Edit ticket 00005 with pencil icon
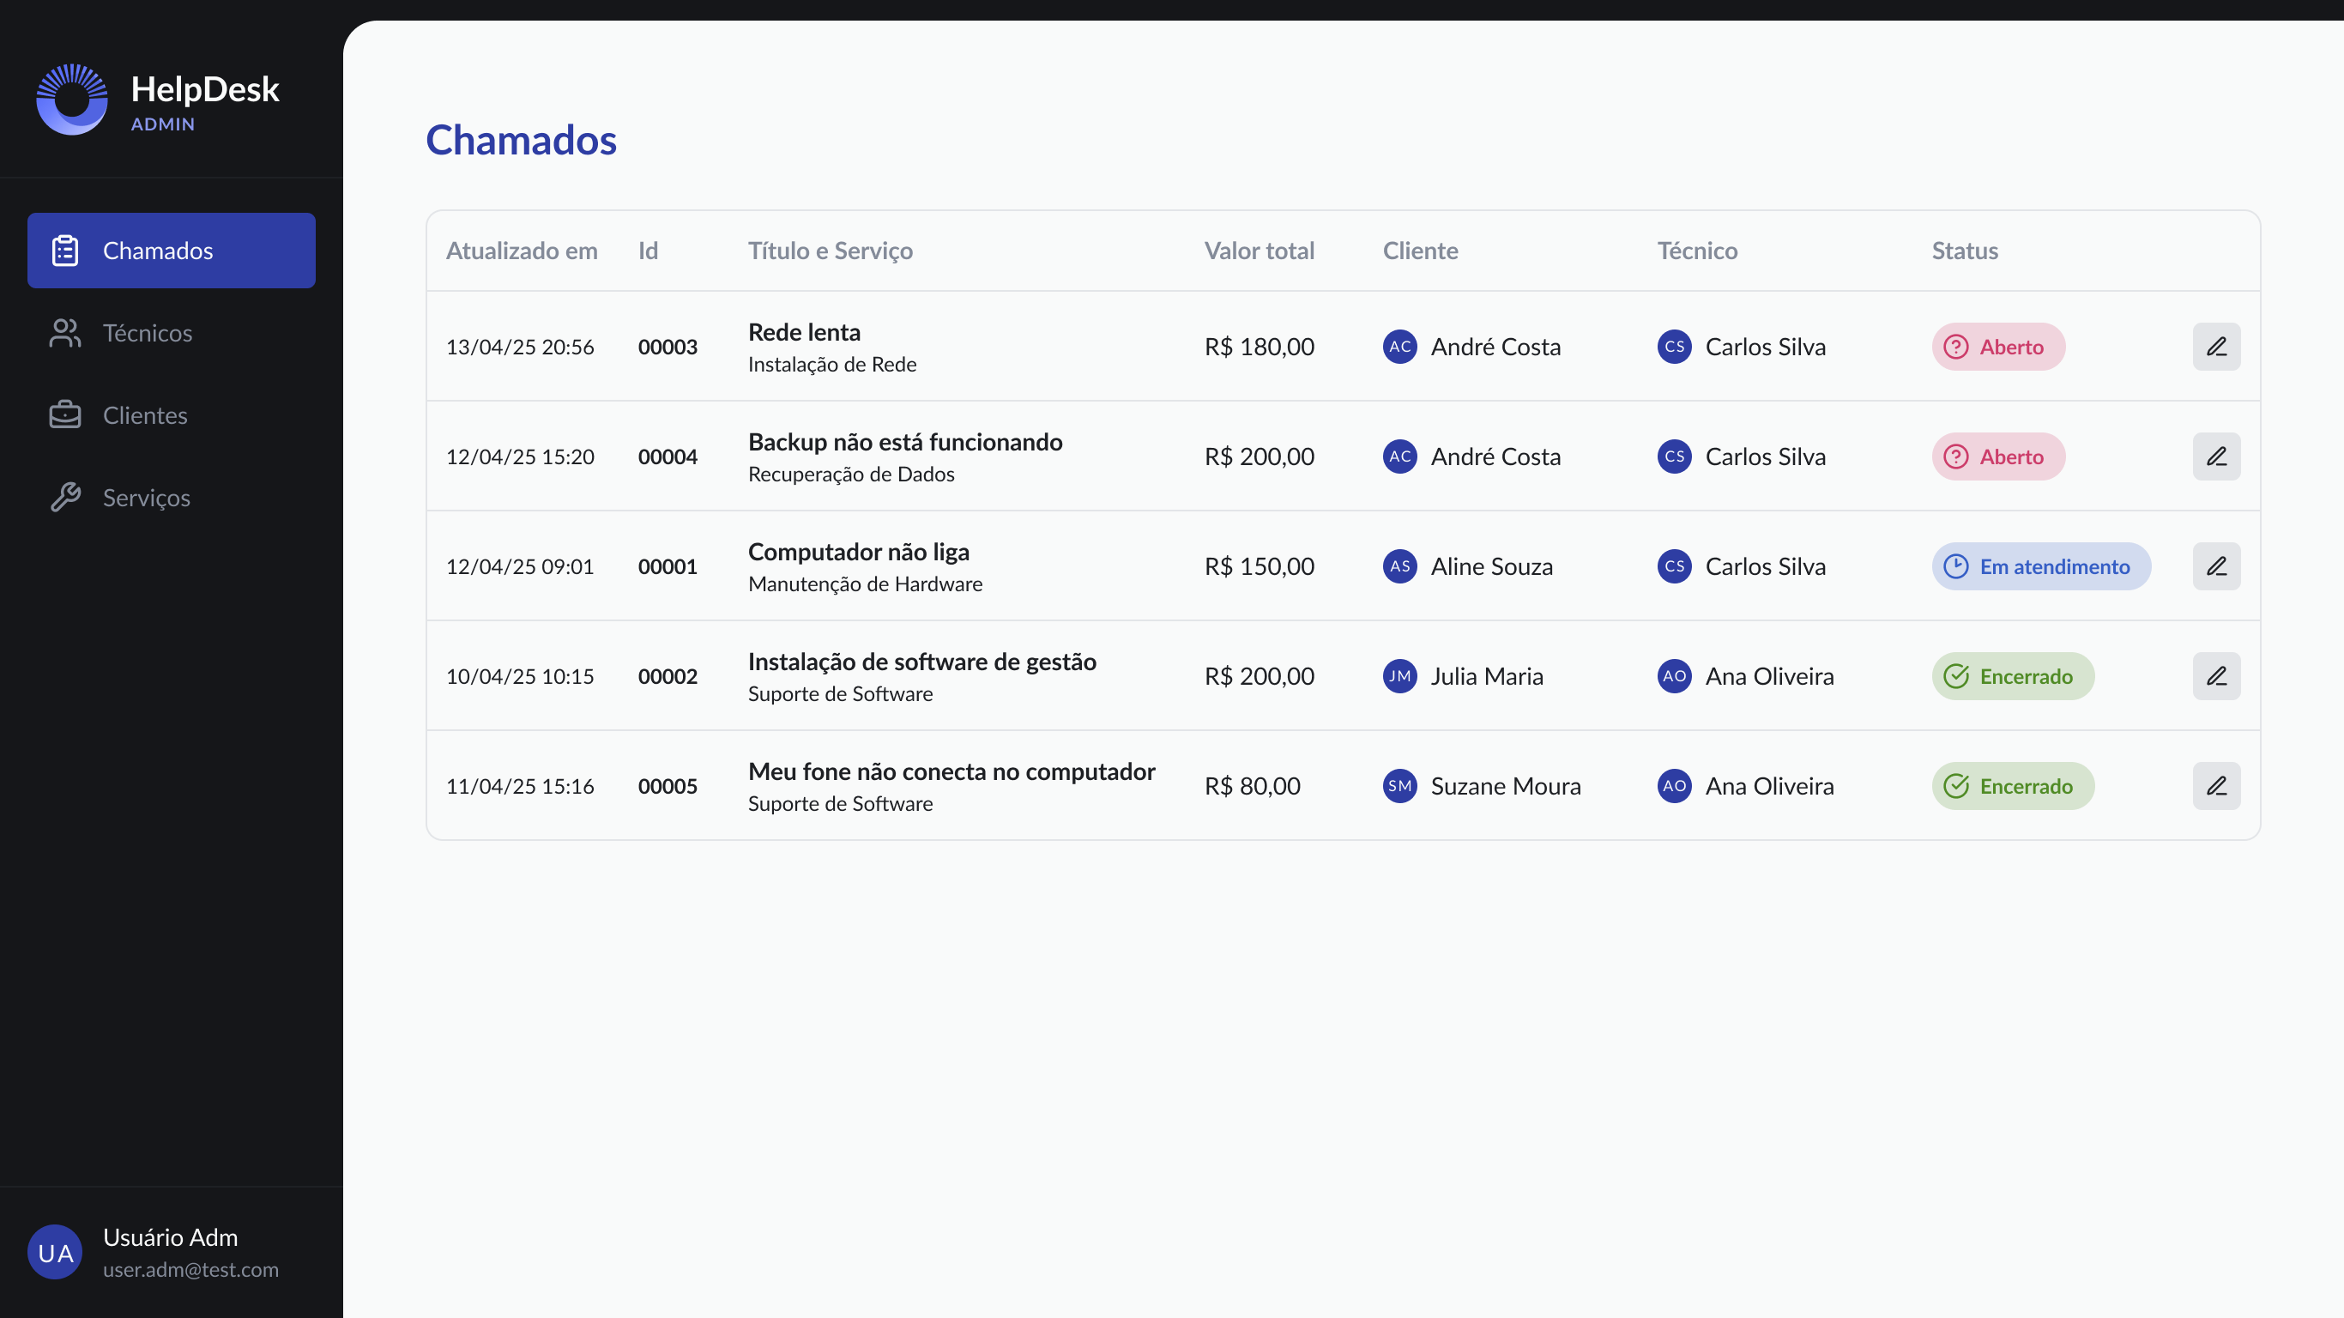 pyautogui.click(x=2215, y=785)
